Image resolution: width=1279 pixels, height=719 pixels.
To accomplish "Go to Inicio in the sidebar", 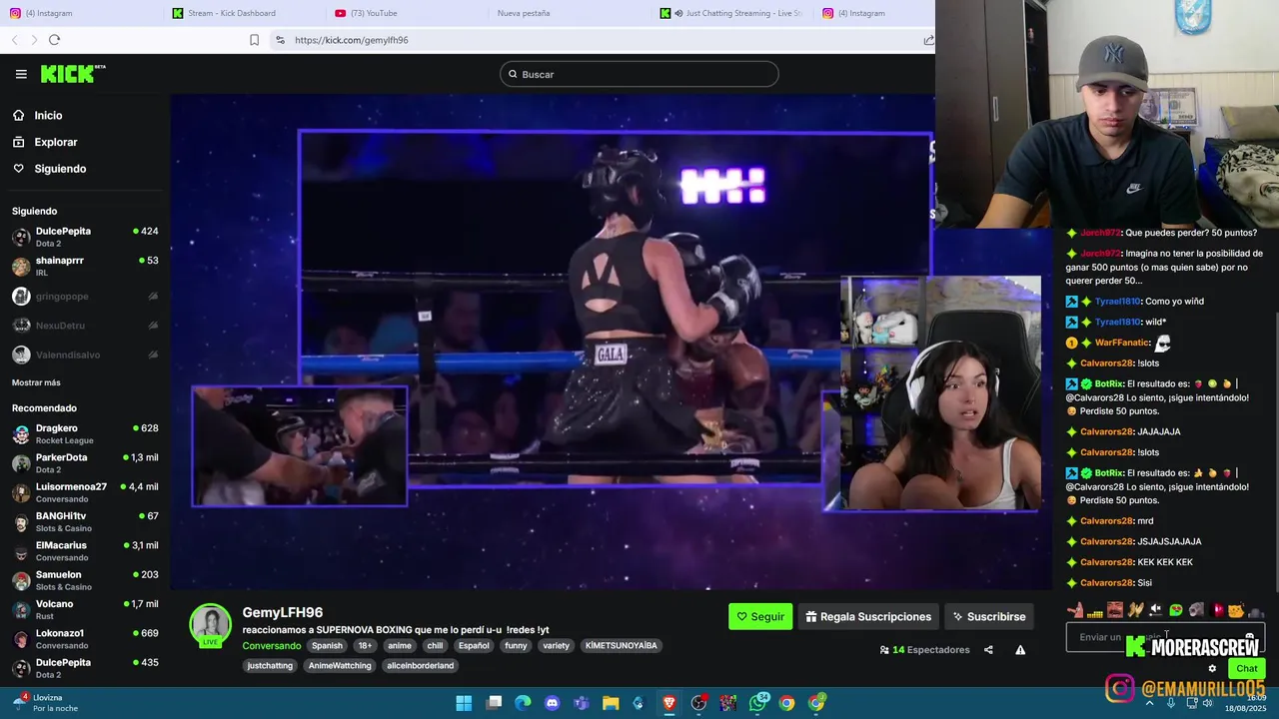I will coord(48,116).
